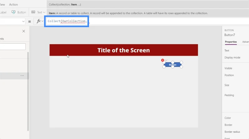Click the left pane vertical scrollbar
The height and width of the screenshot is (139, 249).
[28, 91]
